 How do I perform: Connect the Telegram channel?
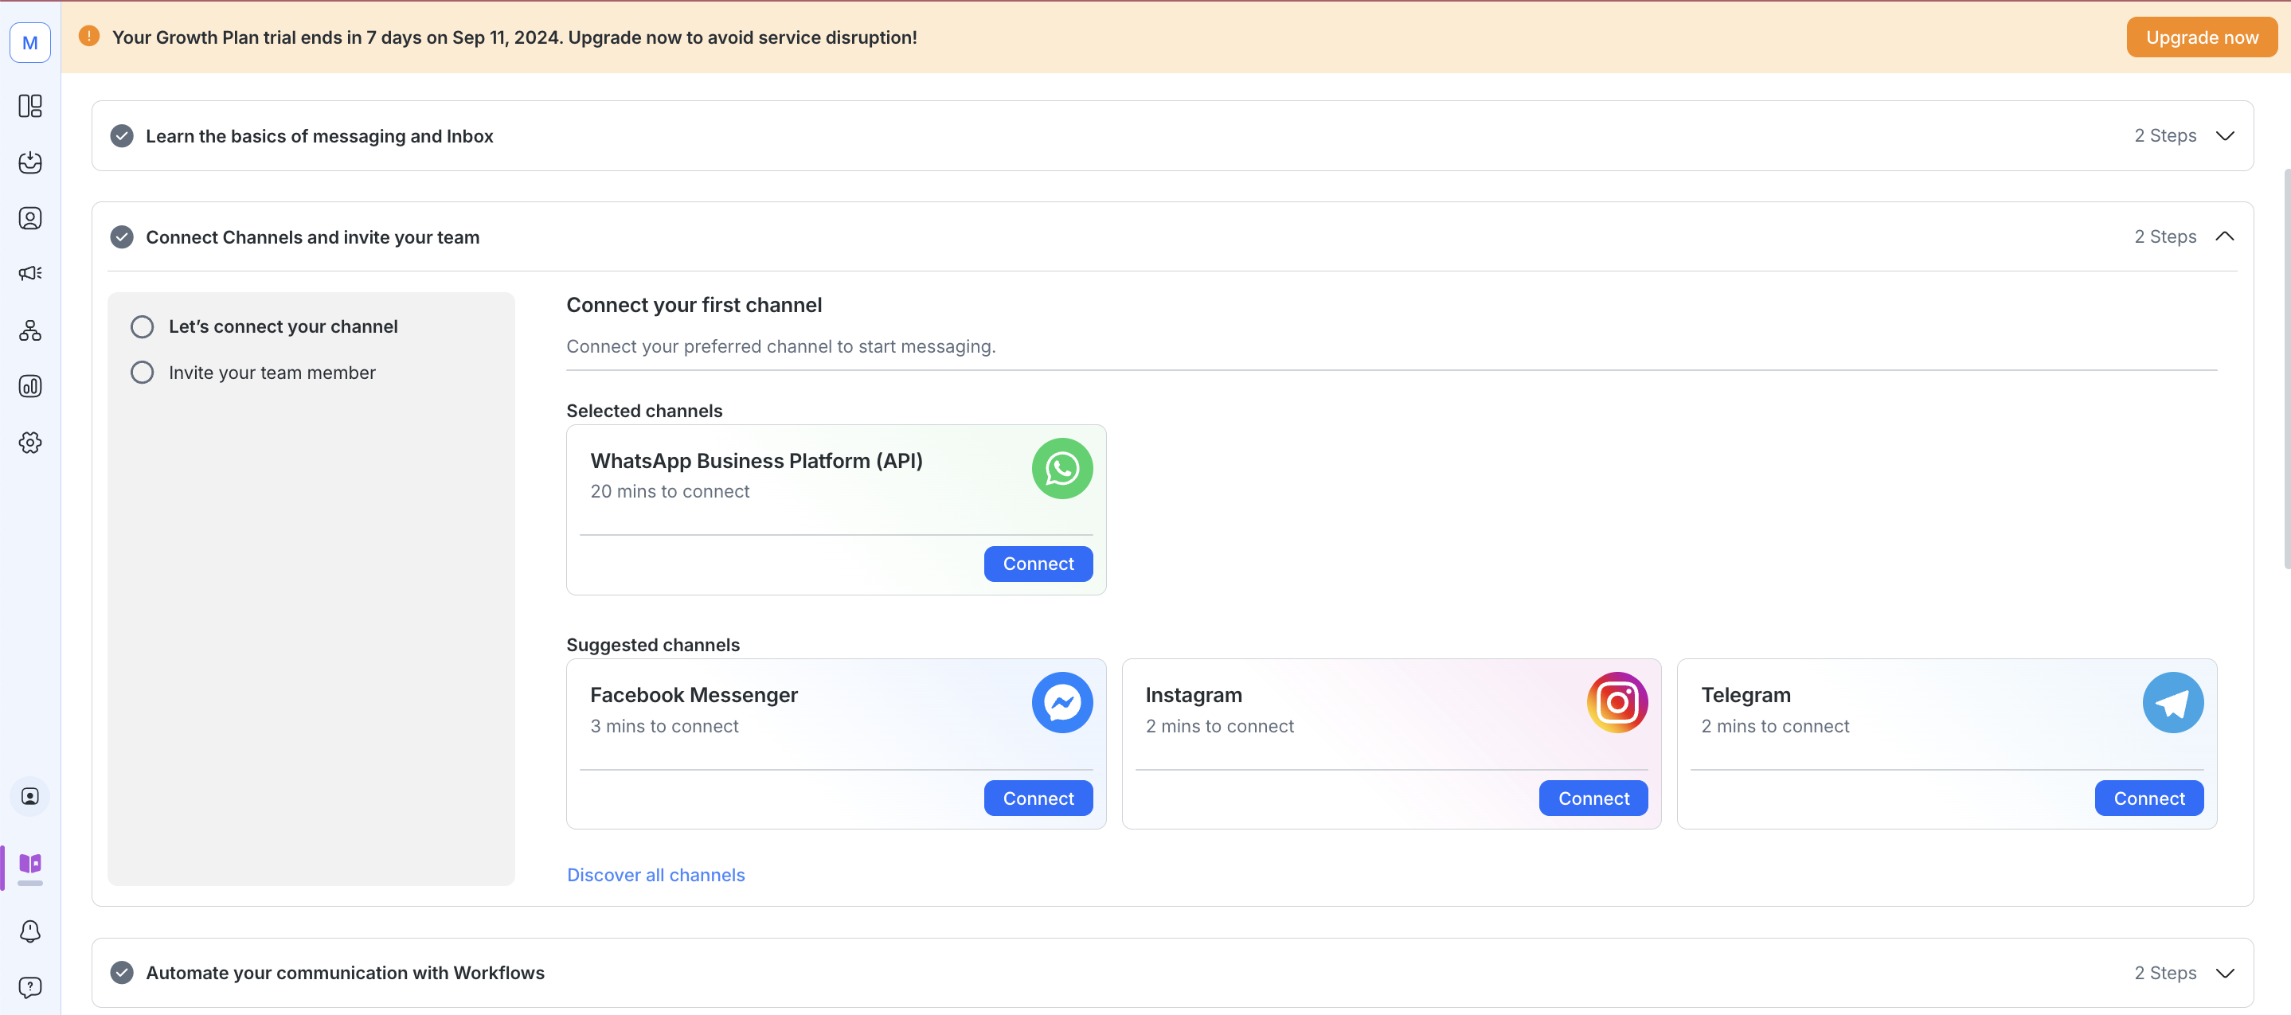pyautogui.click(x=2148, y=798)
